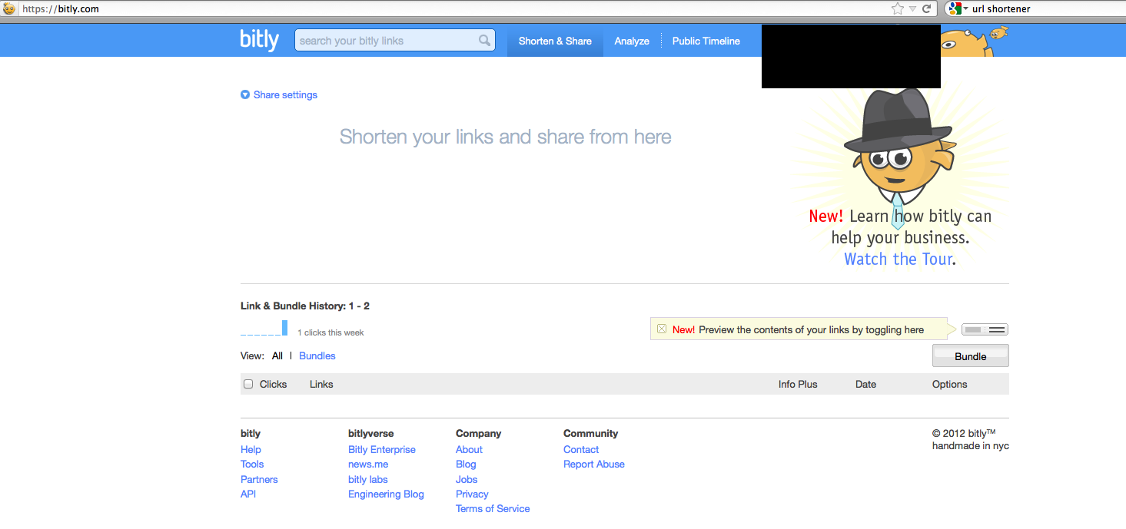Click the bitly logo in header
The image size is (1126, 529).
click(x=259, y=40)
